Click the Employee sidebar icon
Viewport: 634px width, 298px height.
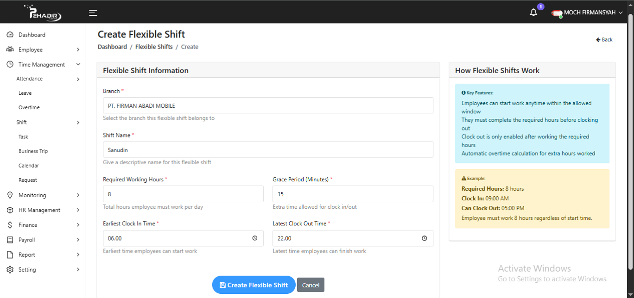[10, 50]
